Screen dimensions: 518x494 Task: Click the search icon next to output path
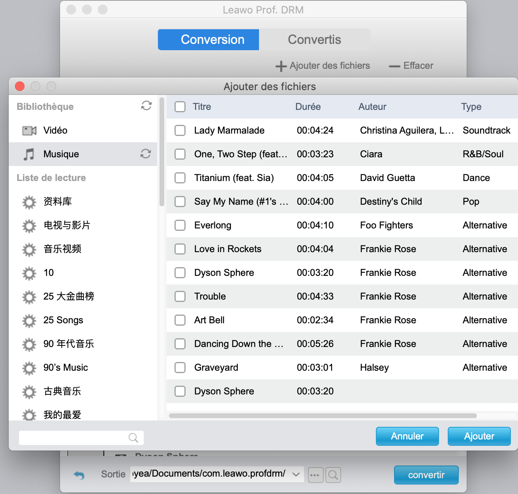[333, 475]
